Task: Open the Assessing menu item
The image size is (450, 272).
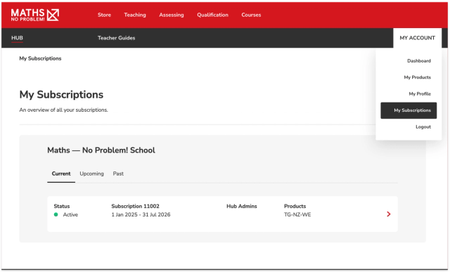Action: (172, 15)
